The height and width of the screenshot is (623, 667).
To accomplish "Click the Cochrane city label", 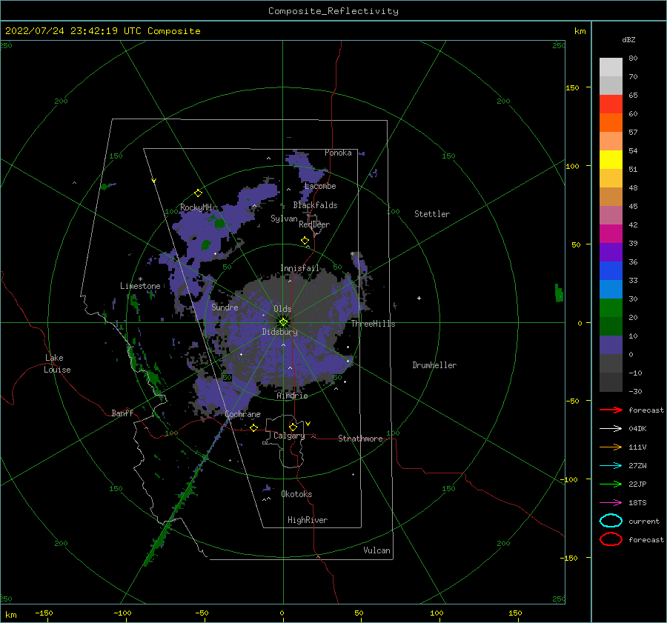I will pos(242,414).
